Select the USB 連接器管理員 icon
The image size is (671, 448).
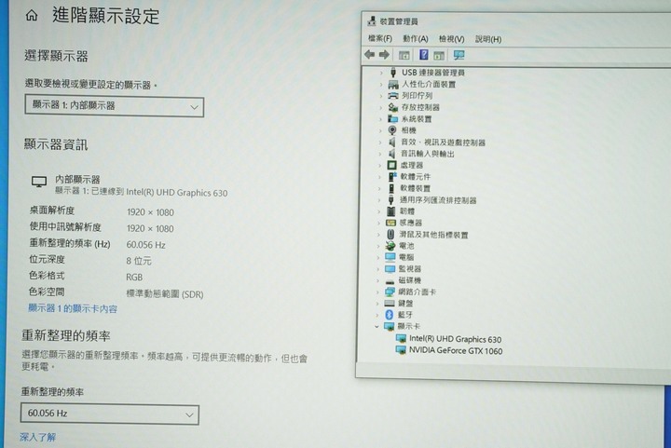coord(393,73)
